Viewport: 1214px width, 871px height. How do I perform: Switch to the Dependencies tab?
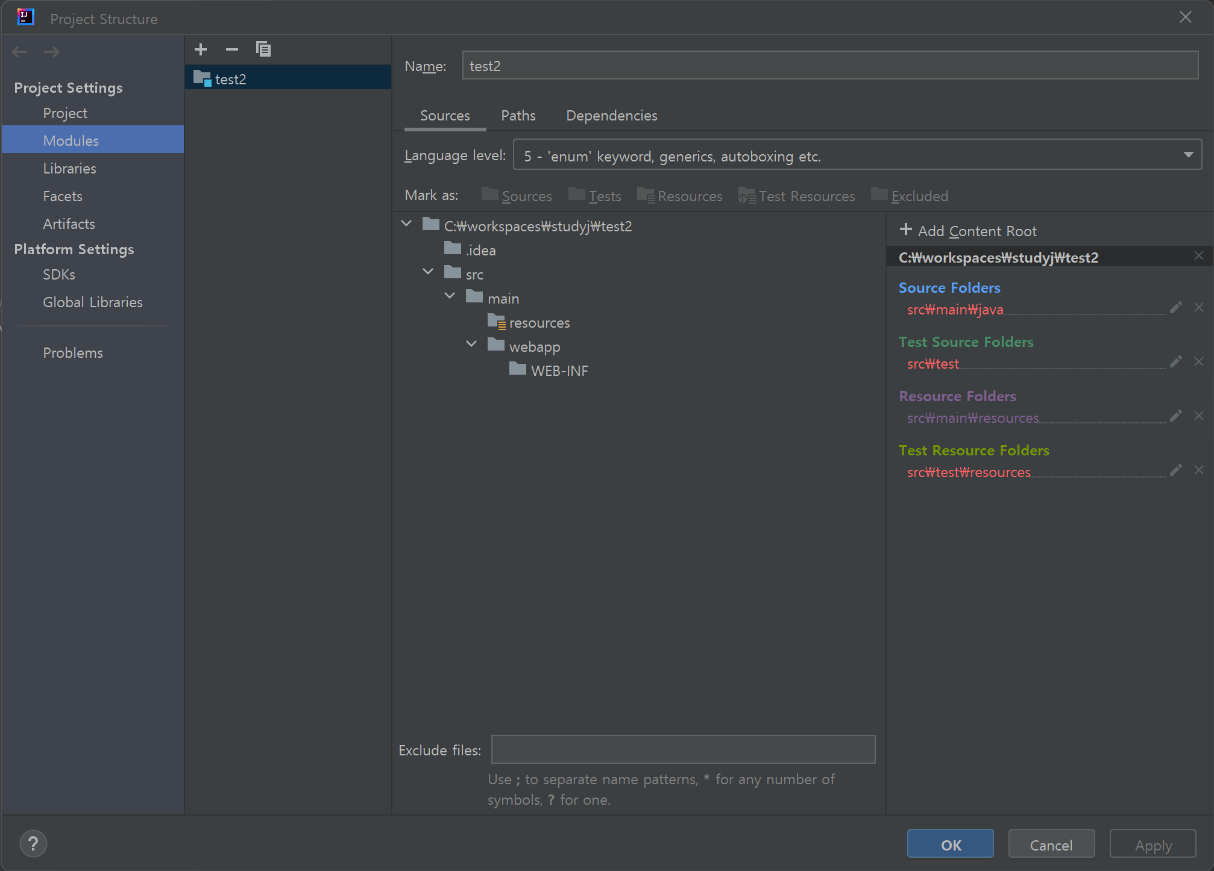coord(611,116)
